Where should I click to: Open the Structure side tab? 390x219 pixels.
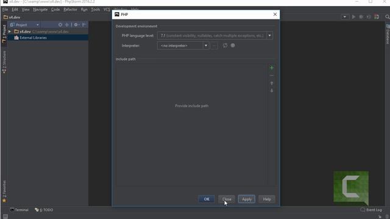[4, 62]
